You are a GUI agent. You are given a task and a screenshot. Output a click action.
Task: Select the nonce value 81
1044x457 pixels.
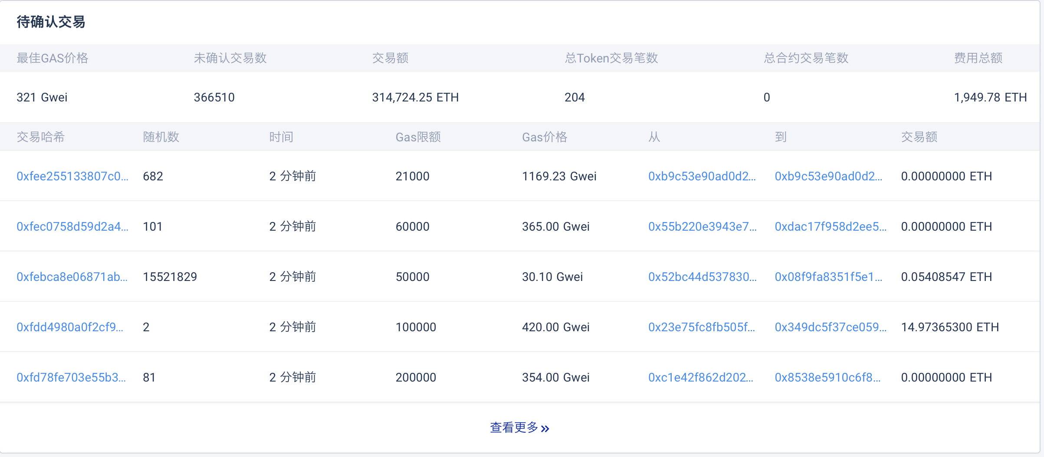click(x=149, y=377)
